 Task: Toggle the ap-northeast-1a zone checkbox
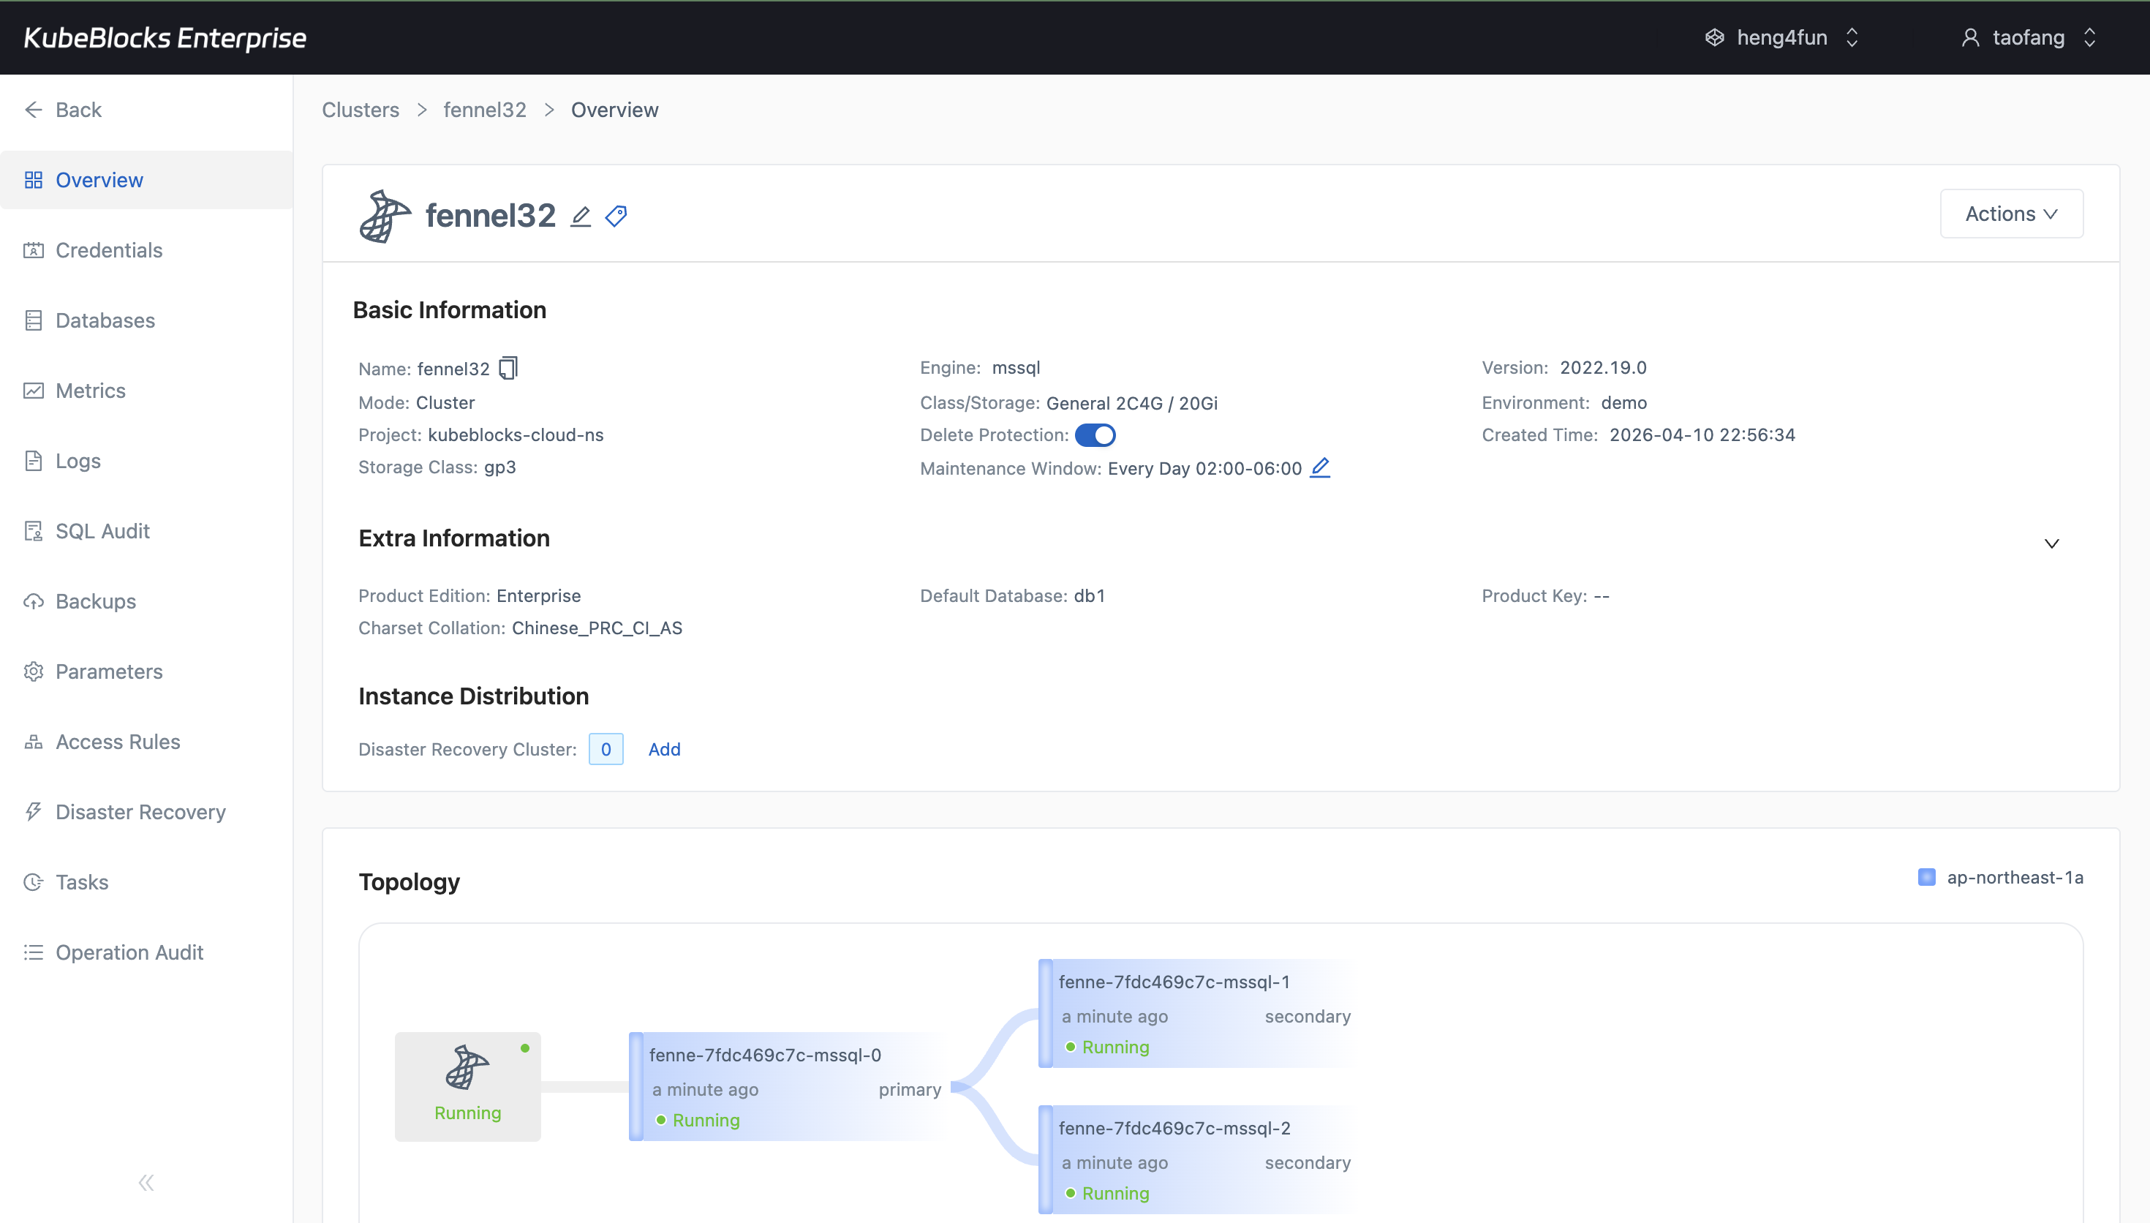tap(1927, 876)
